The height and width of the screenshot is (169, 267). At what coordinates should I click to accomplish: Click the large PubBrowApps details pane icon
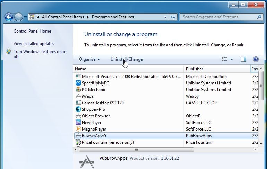(x=87, y=162)
